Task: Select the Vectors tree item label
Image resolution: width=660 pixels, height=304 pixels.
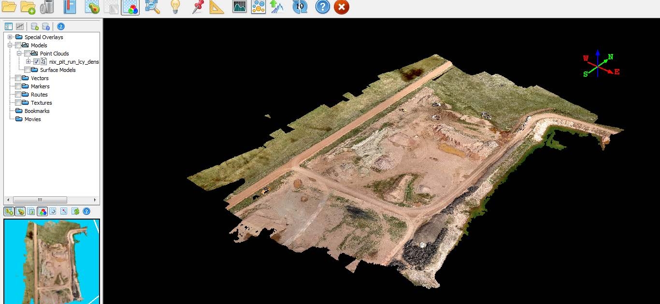Action: click(x=40, y=78)
